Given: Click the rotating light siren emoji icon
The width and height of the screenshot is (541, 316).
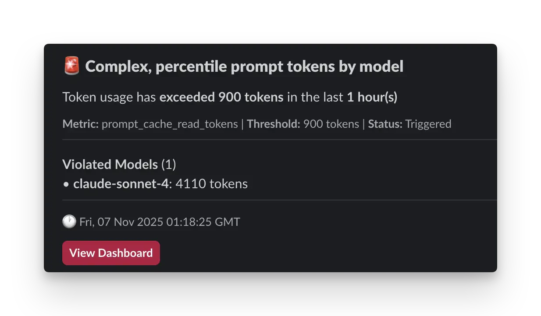Looking at the screenshot, I should point(72,66).
